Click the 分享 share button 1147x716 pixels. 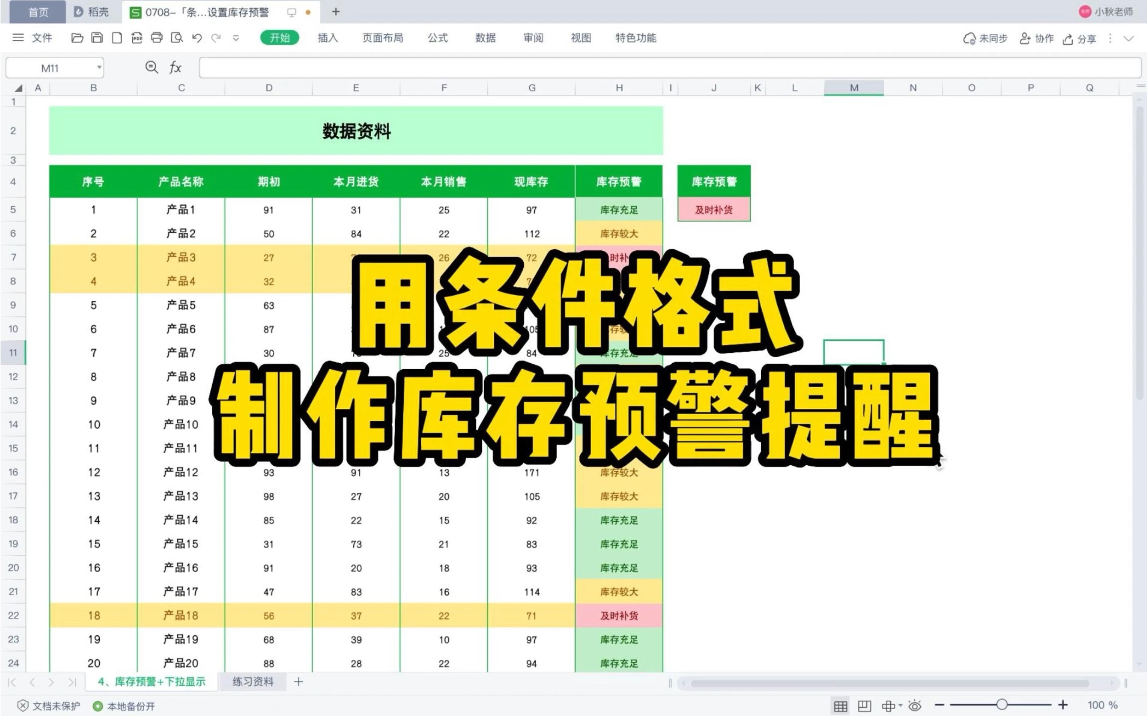(x=1079, y=39)
